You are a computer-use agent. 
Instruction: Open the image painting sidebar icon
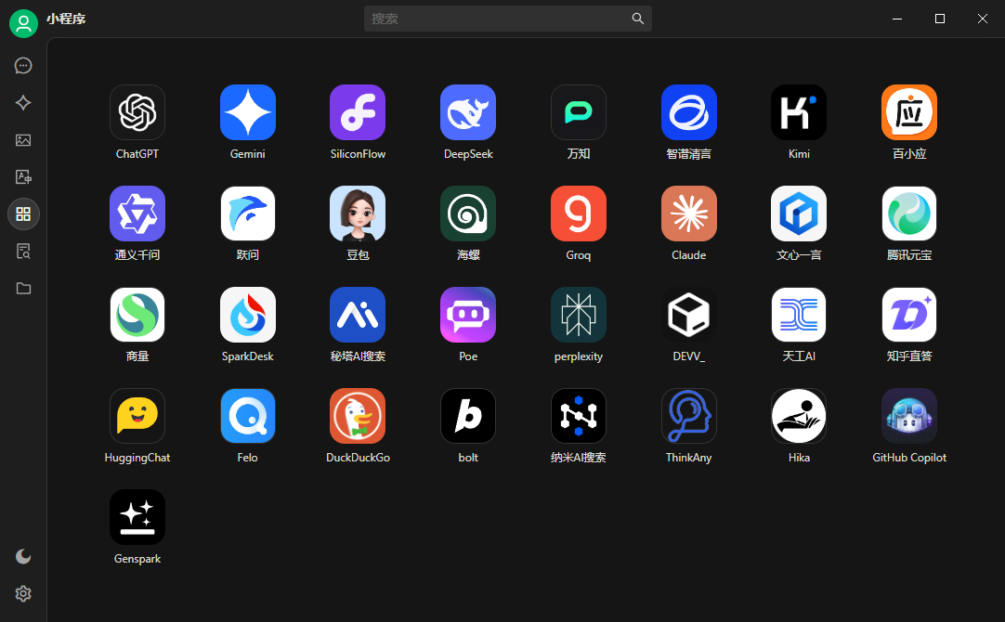(23, 140)
